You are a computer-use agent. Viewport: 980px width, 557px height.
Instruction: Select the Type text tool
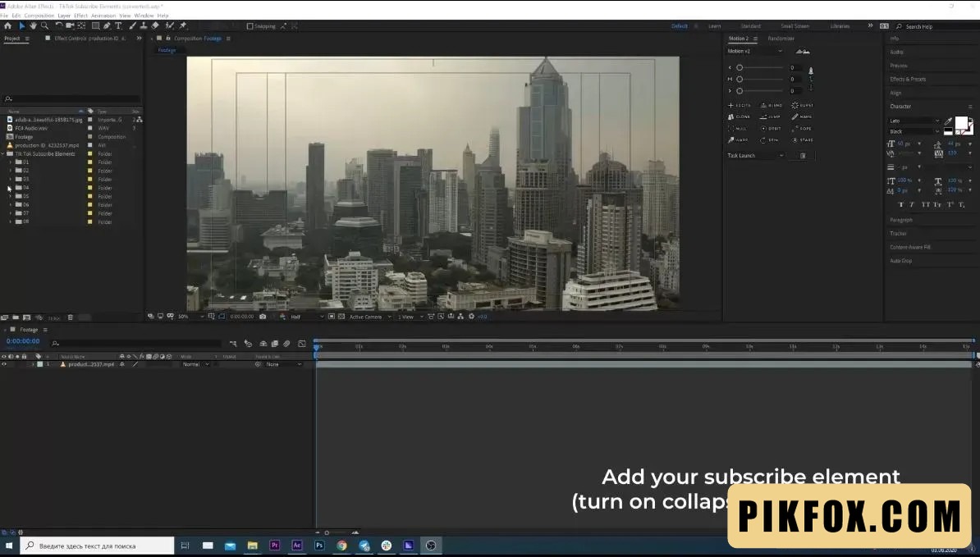[118, 26]
